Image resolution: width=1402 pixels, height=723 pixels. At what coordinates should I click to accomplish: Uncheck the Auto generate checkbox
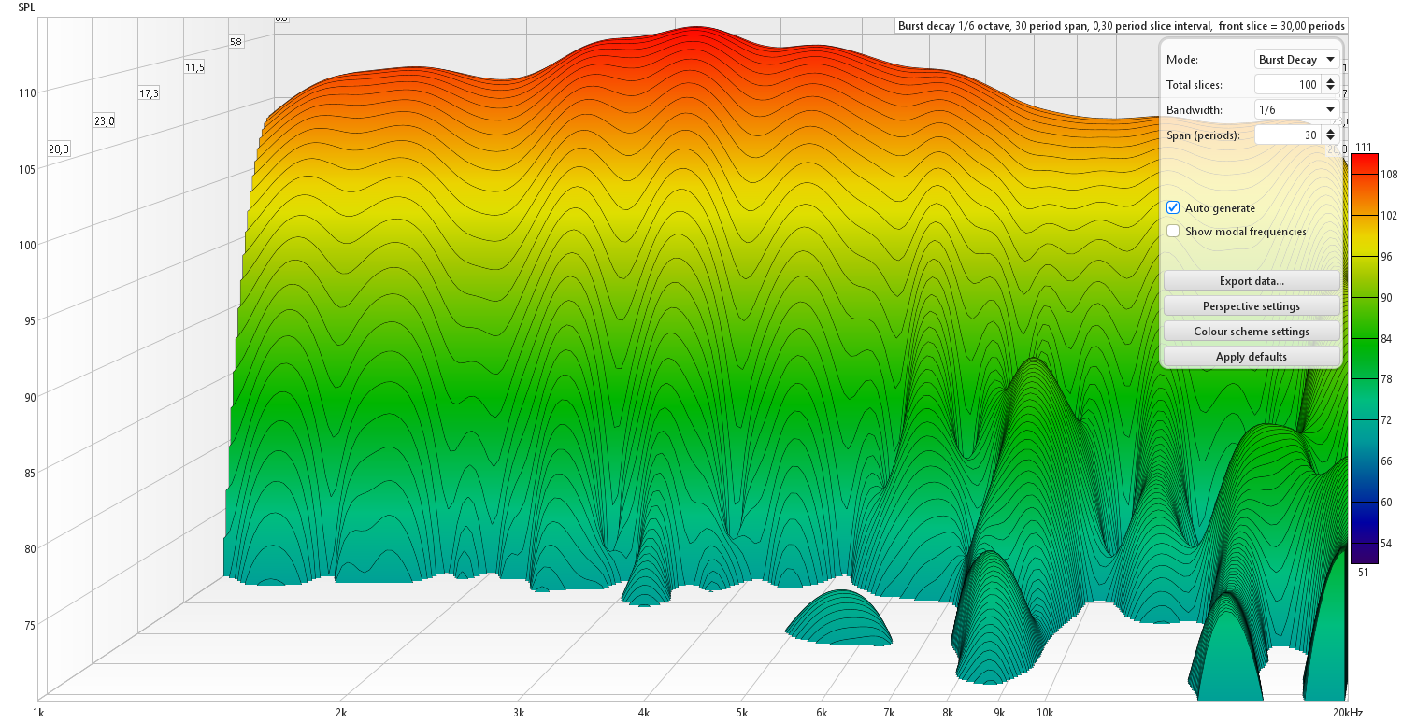click(1173, 208)
